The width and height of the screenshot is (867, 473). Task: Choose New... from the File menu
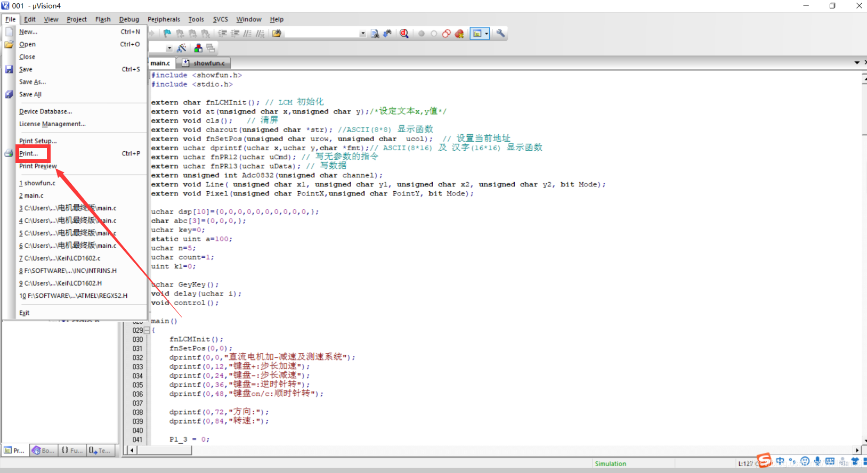click(x=75, y=32)
